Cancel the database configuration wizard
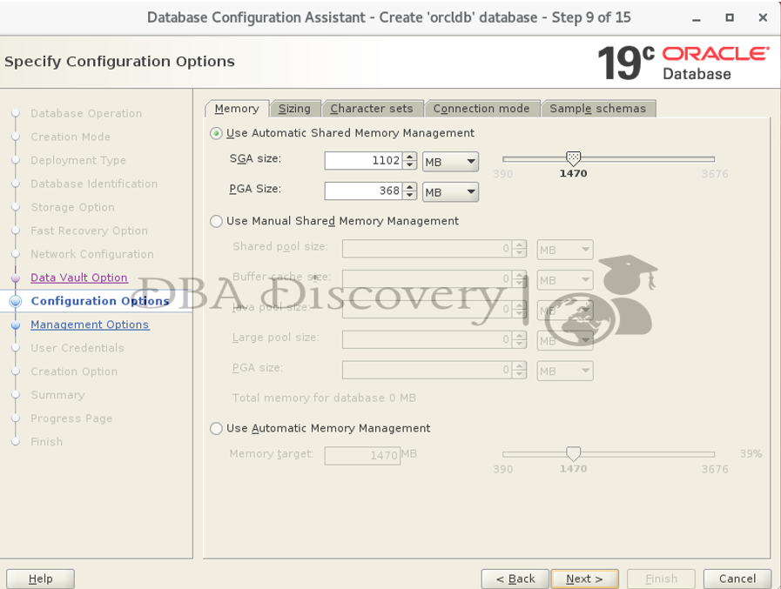 point(737,579)
